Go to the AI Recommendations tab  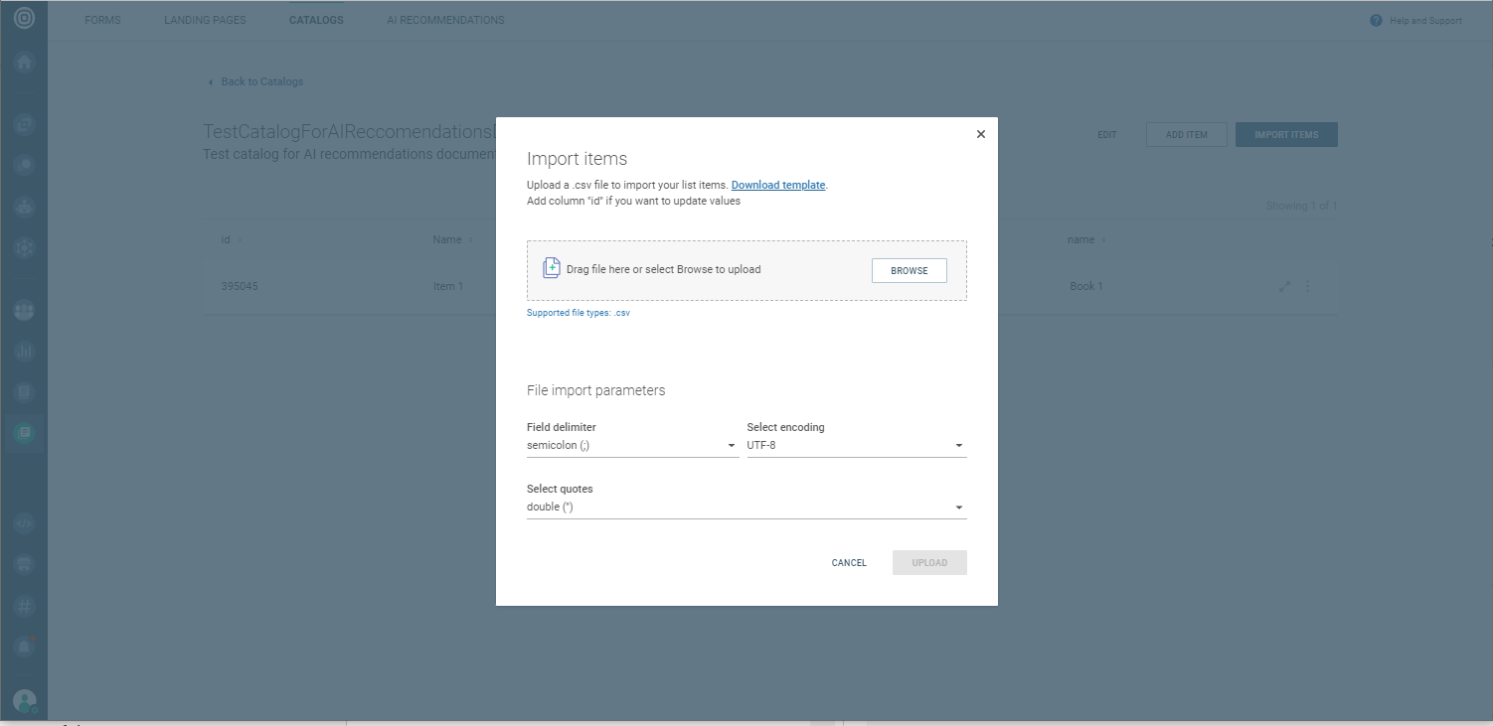[x=445, y=20]
